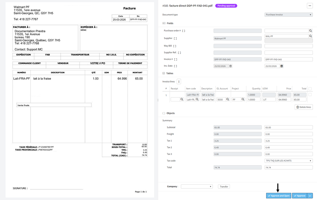Open the Purchase order # search magnifier
The height and width of the screenshot is (200, 317).
point(310,31)
